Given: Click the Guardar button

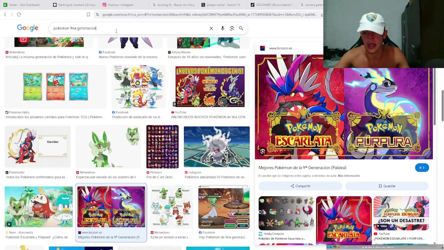Looking at the screenshot, I should (x=387, y=186).
